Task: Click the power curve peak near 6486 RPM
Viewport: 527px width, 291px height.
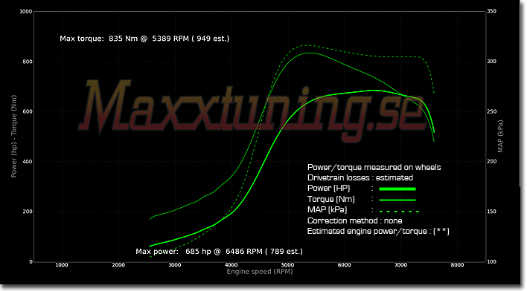Action: point(371,91)
